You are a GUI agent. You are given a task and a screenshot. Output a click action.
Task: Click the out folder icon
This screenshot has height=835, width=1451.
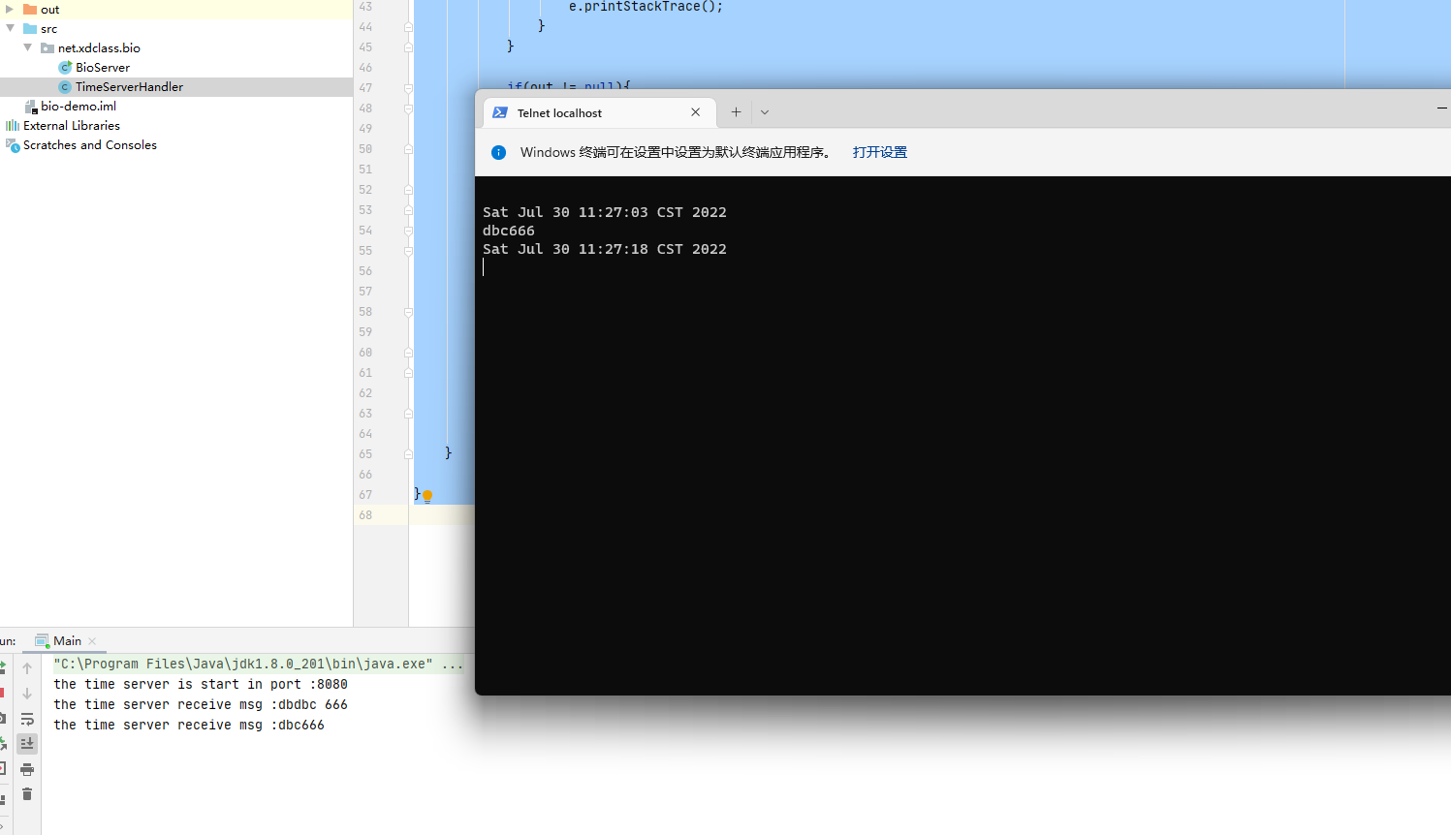(30, 10)
